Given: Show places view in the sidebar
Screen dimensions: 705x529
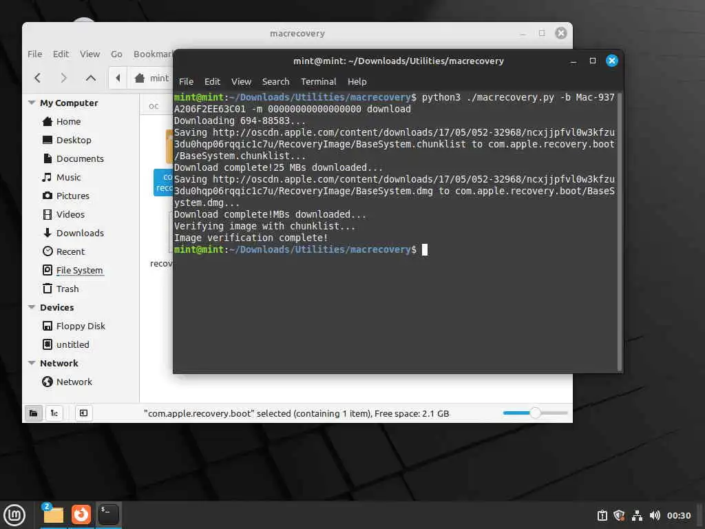Looking at the screenshot, I should pyautogui.click(x=33, y=413).
